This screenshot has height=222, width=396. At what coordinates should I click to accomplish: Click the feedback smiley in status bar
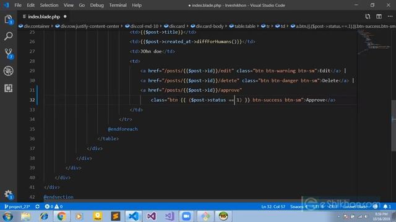[376, 207]
